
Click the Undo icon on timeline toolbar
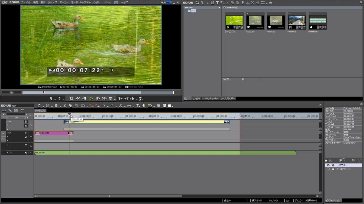point(103,106)
